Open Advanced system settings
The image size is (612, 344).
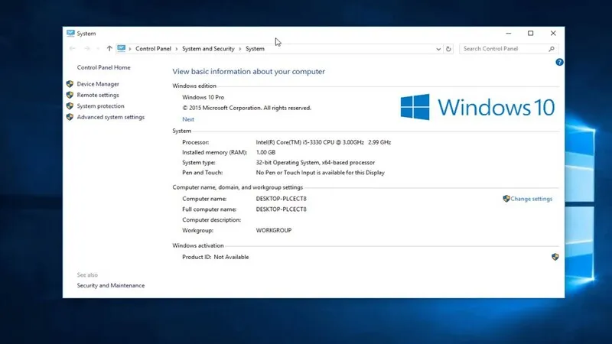(110, 117)
